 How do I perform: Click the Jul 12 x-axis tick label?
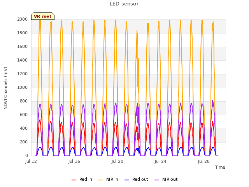(31, 161)
